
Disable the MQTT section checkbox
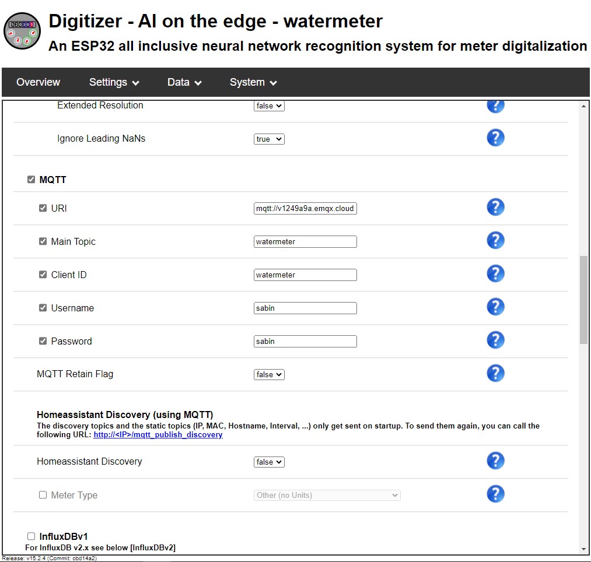(32, 180)
